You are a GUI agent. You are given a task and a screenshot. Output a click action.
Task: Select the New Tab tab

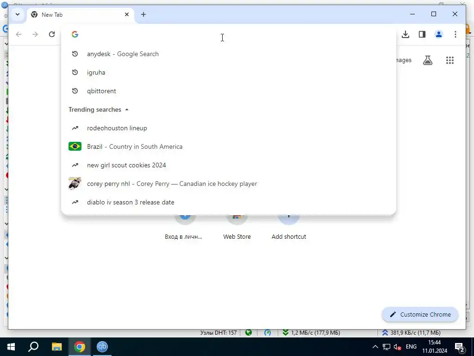(x=81, y=14)
